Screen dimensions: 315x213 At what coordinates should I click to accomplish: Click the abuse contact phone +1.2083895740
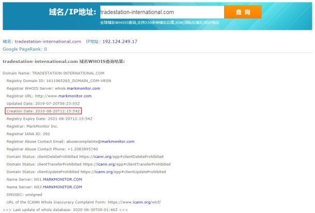(83, 149)
